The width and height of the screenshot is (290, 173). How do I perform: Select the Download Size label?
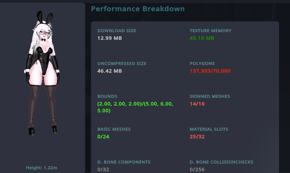(x=117, y=31)
